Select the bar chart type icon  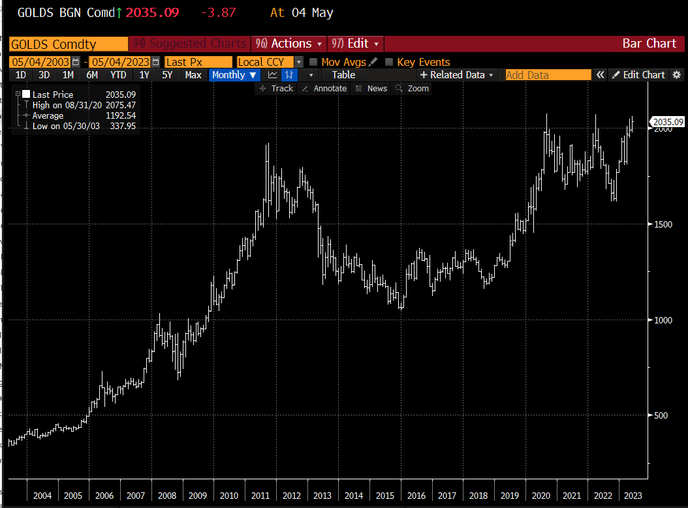coord(289,74)
